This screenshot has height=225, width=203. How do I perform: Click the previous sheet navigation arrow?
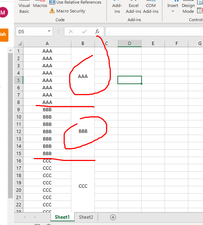click(x=25, y=217)
